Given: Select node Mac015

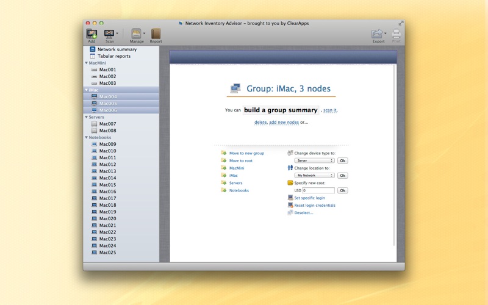Looking at the screenshot, I should point(108,185).
